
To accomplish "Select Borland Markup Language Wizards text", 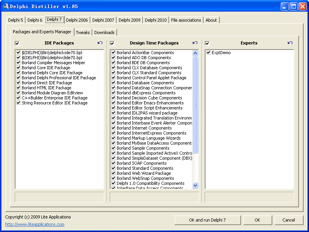I will (149, 138).
